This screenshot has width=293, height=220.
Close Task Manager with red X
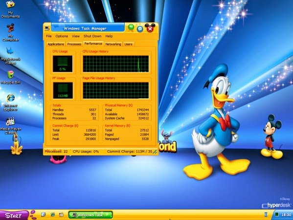pyautogui.click(x=150, y=29)
